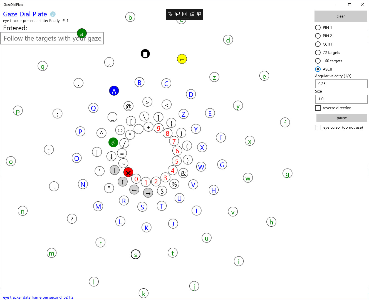This screenshot has height=300, width=369.
Task: Maximize the GazeDialPlate window
Action: 350,5
